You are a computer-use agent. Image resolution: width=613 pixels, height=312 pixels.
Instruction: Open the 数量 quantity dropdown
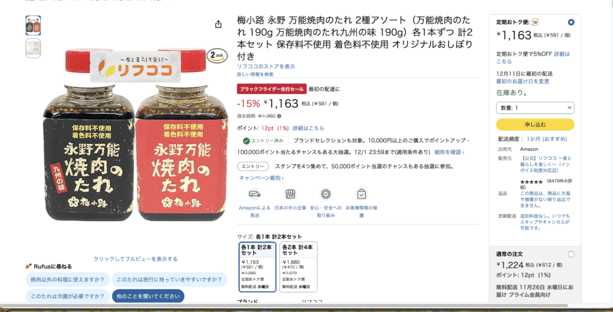click(535, 108)
